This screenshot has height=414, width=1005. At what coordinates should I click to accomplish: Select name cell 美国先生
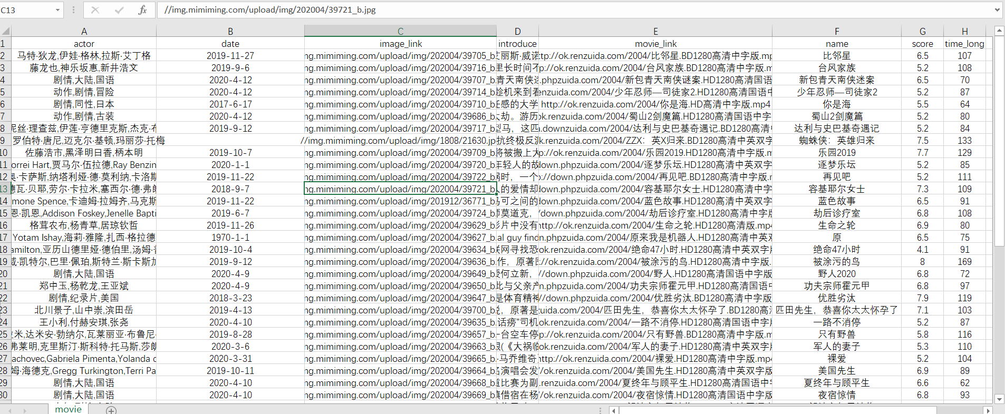click(837, 371)
